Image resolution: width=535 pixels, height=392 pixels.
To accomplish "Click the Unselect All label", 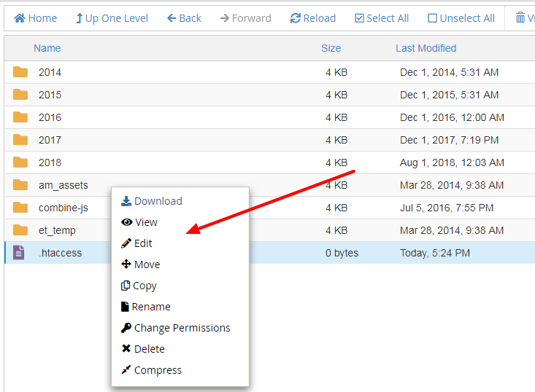I will pos(467,18).
